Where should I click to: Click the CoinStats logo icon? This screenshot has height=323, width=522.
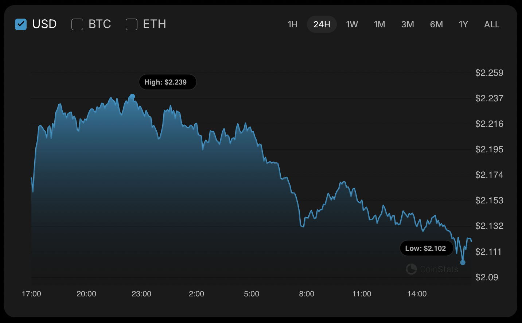[411, 269]
